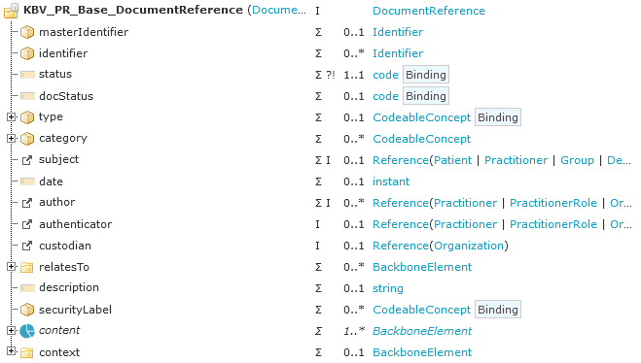Click the context folder icon
The image size is (641, 363).
pos(27,352)
